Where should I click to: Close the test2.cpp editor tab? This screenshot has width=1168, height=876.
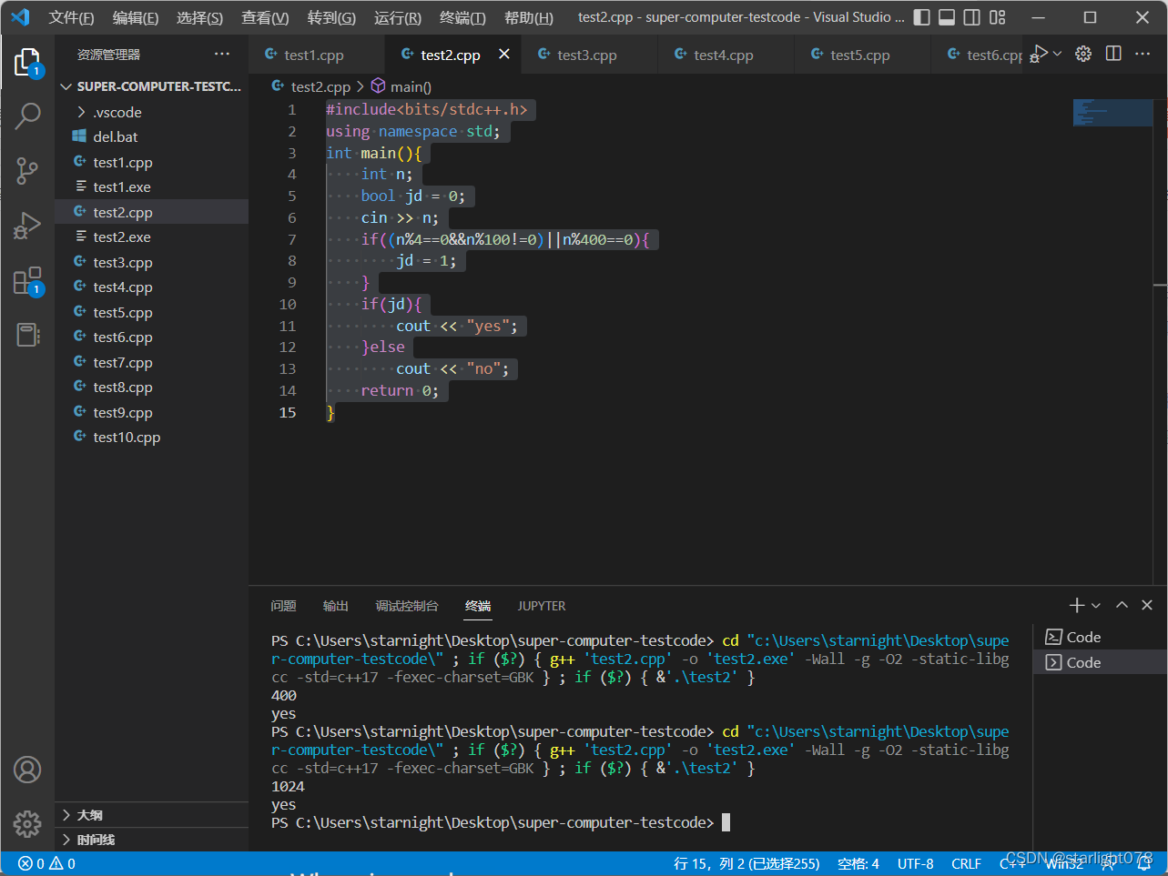tap(504, 55)
